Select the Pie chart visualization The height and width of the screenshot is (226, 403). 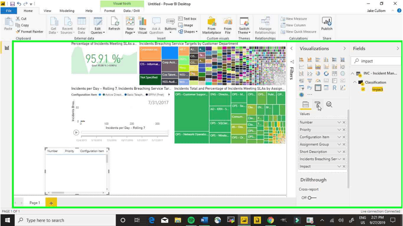click(x=318, y=74)
